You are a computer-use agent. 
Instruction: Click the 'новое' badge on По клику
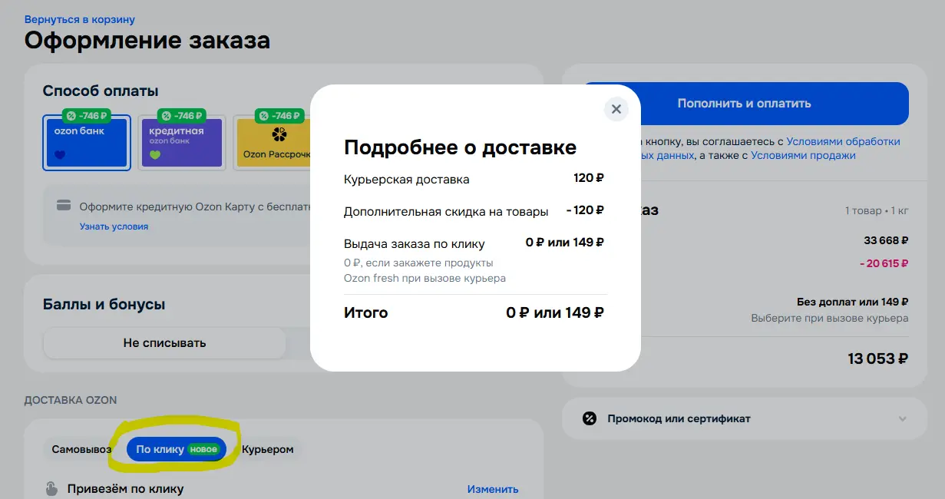point(204,449)
